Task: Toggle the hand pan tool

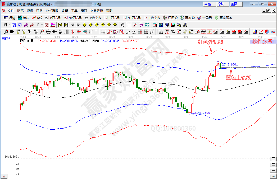Action: pos(122,25)
